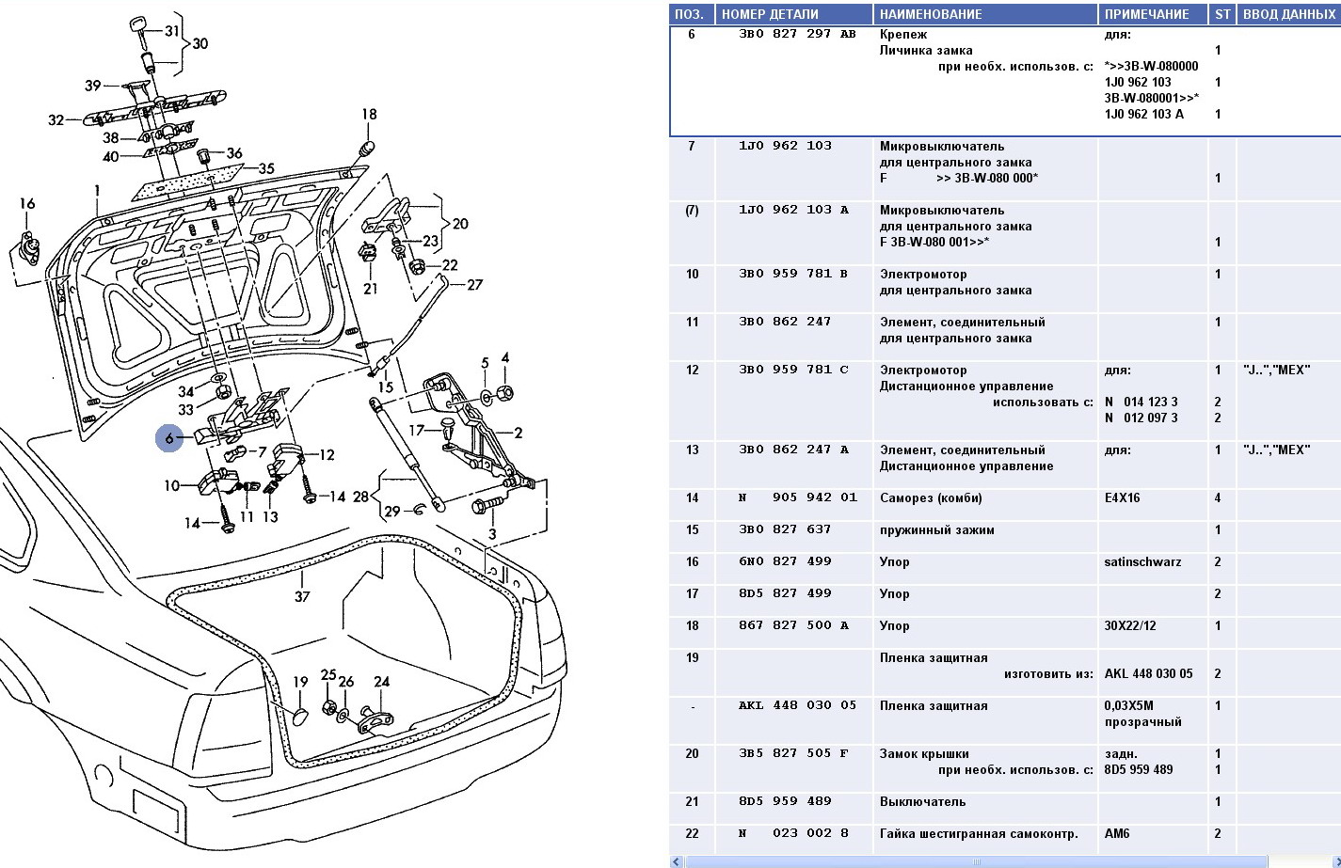
Task: Select the ПОЗ. column header
Action: pyautogui.click(x=692, y=14)
